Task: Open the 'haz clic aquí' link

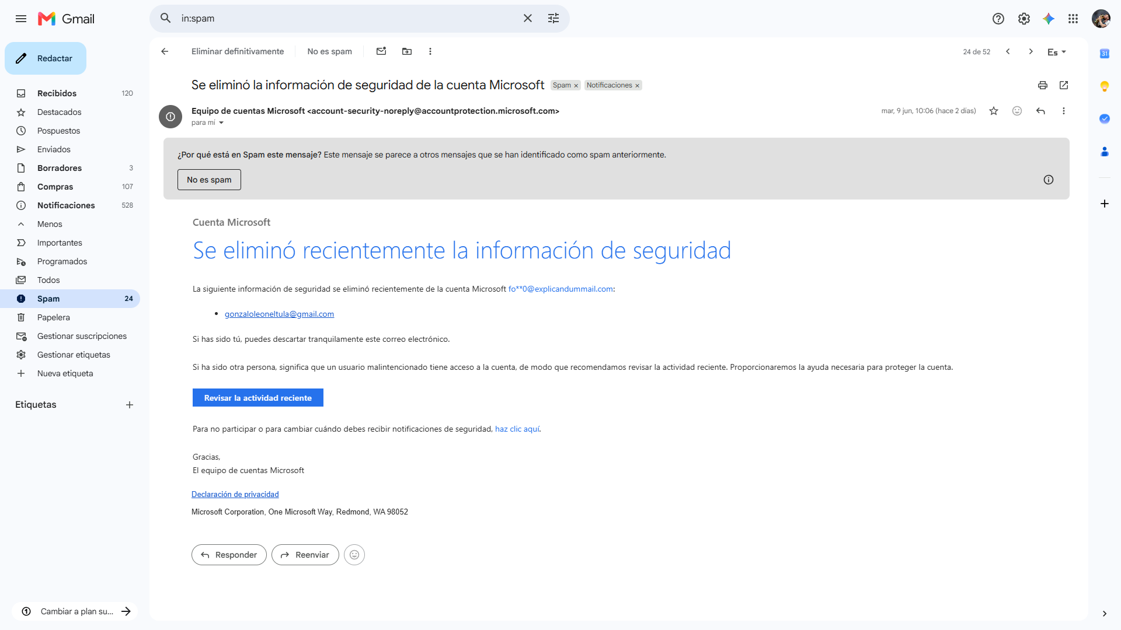Action: point(517,429)
